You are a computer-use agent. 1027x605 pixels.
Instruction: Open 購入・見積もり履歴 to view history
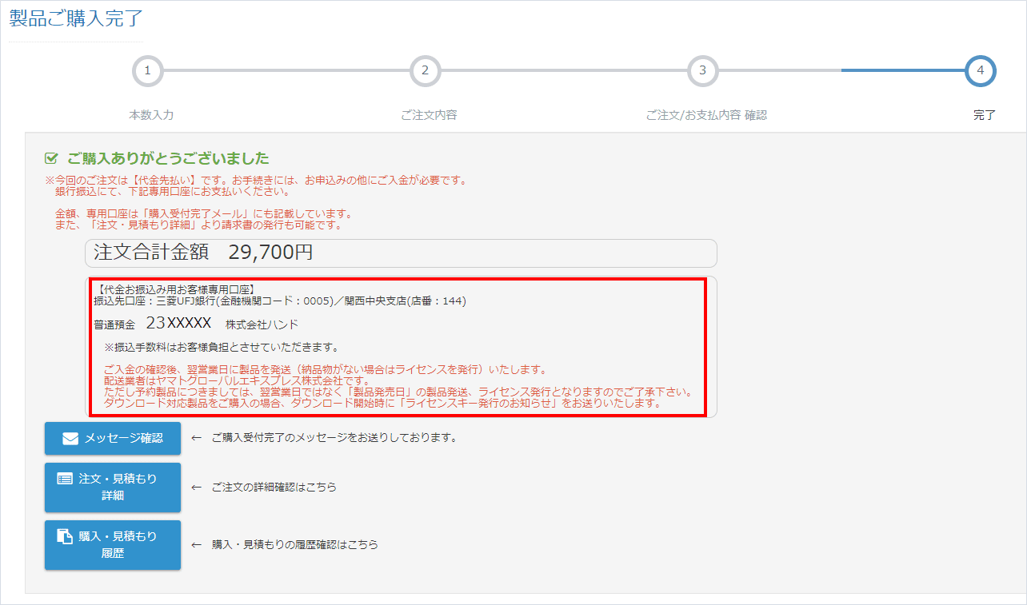tap(112, 545)
